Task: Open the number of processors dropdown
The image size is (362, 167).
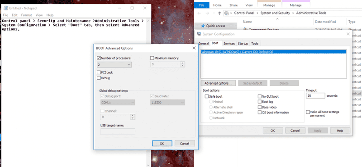Action: click(x=114, y=65)
